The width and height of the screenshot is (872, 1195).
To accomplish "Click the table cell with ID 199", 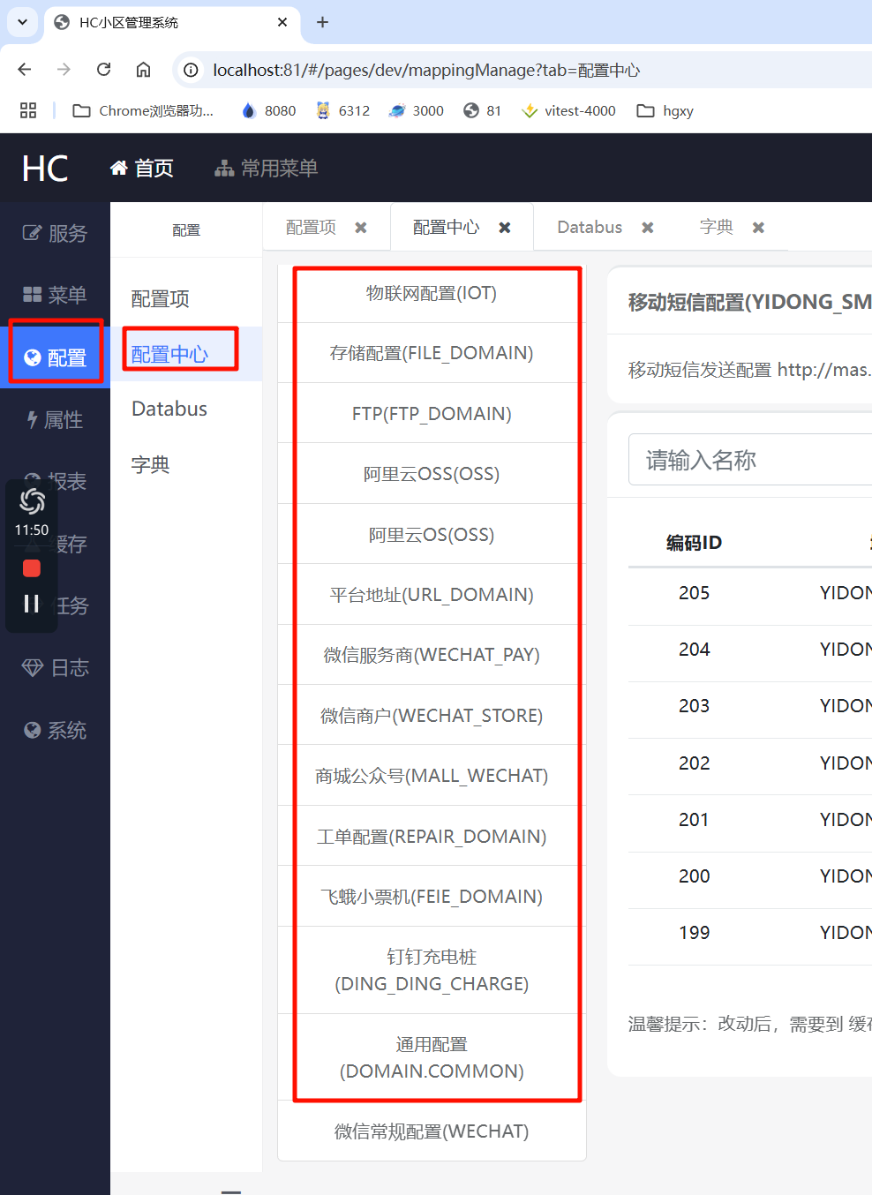I will tap(694, 933).
